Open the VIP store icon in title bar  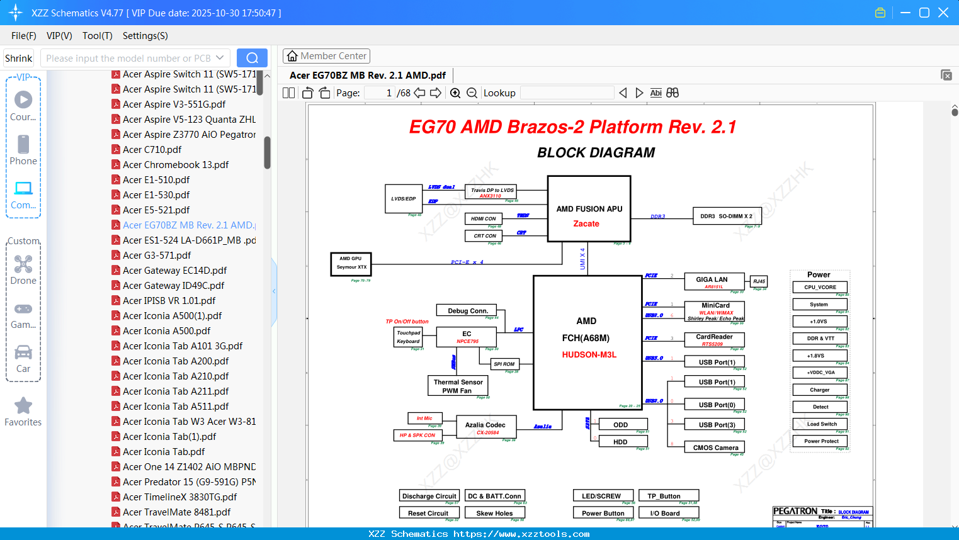tap(880, 13)
